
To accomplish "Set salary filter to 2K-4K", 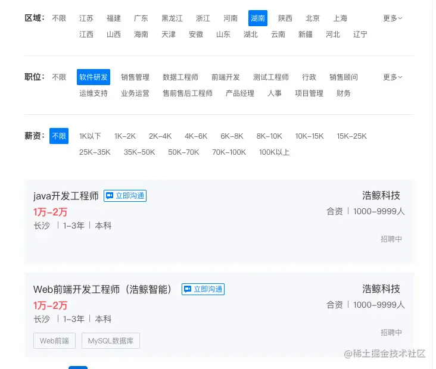I will (x=160, y=136).
